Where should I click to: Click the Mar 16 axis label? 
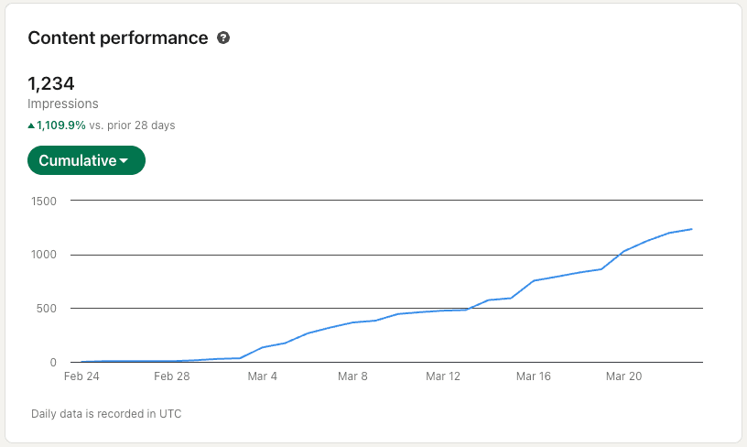tap(533, 376)
